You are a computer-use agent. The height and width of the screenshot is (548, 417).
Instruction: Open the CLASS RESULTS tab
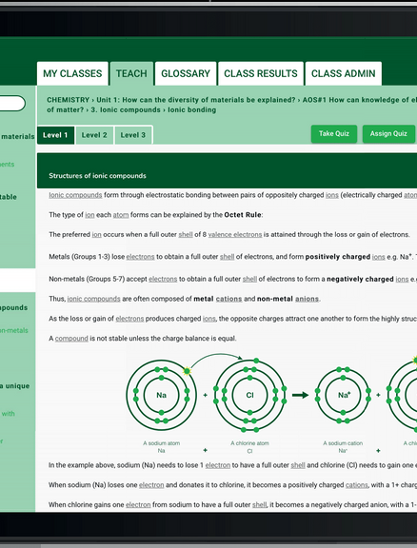[x=261, y=73]
